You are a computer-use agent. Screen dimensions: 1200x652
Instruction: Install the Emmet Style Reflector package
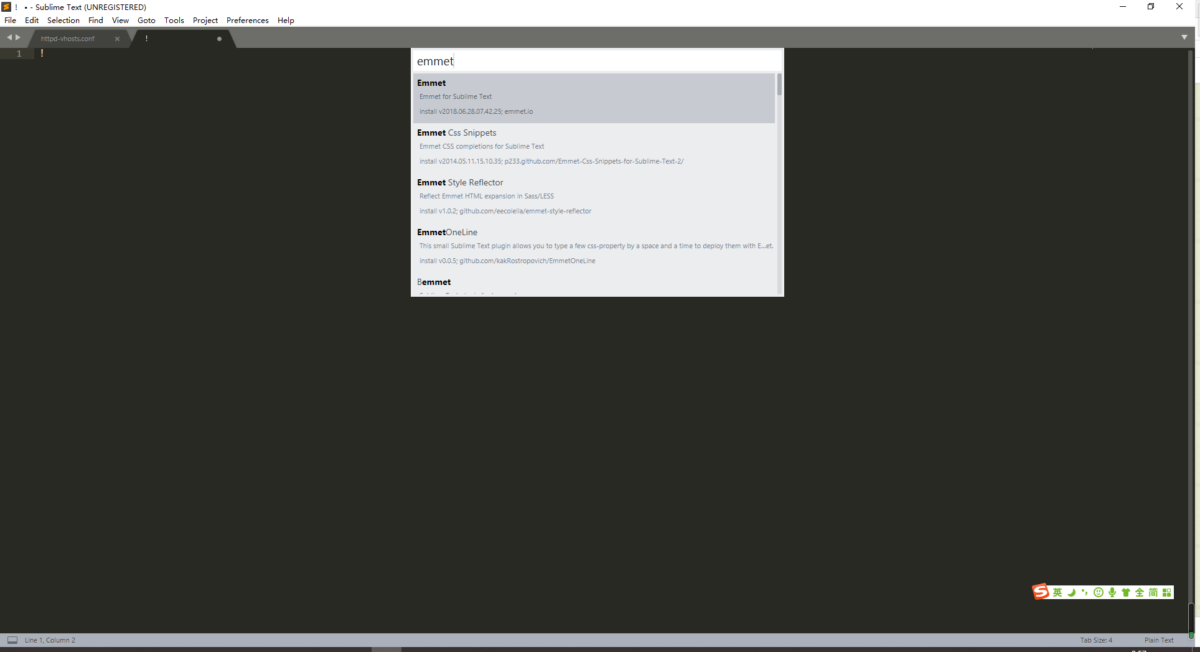(x=594, y=197)
